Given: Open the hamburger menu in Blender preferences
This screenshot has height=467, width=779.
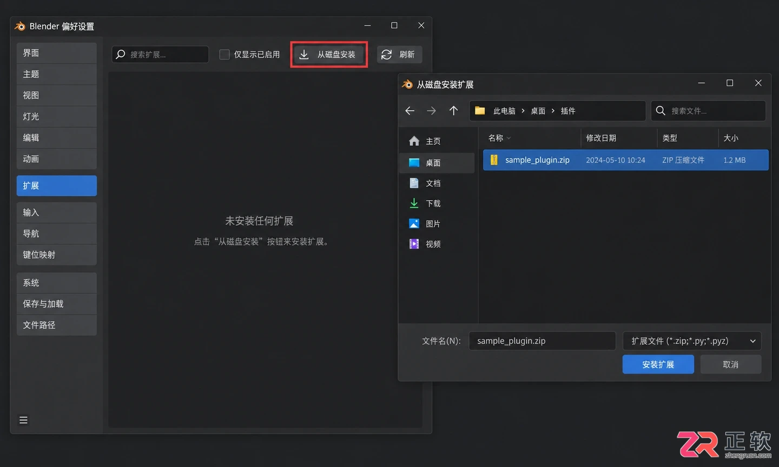Looking at the screenshot, I should (x=23, y=420).
